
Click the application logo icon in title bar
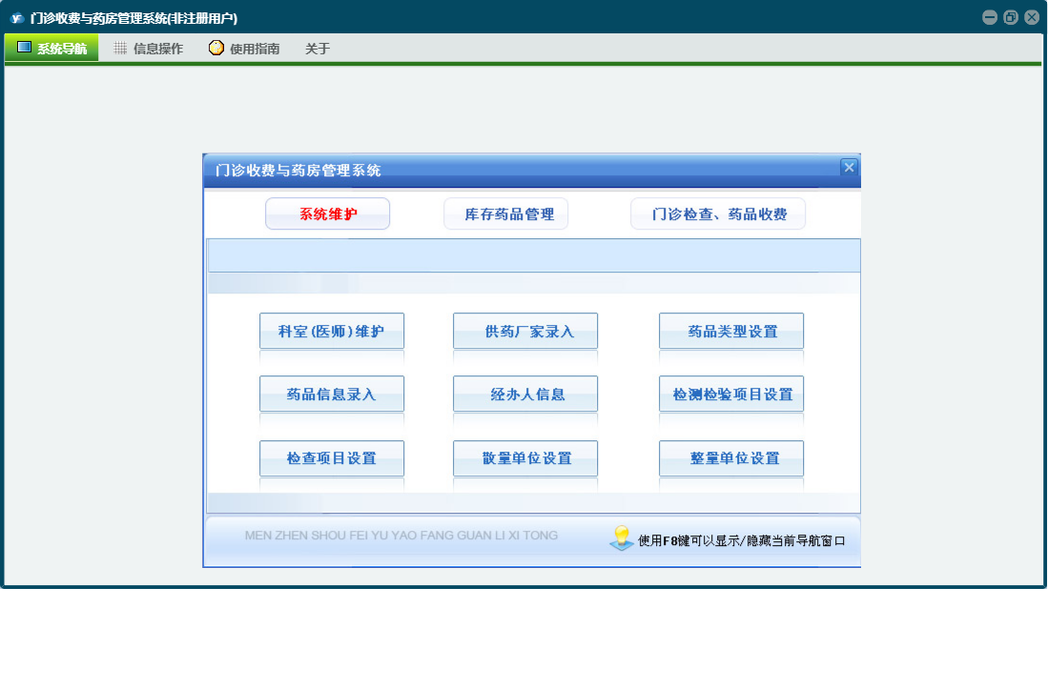tap(16, 18)
